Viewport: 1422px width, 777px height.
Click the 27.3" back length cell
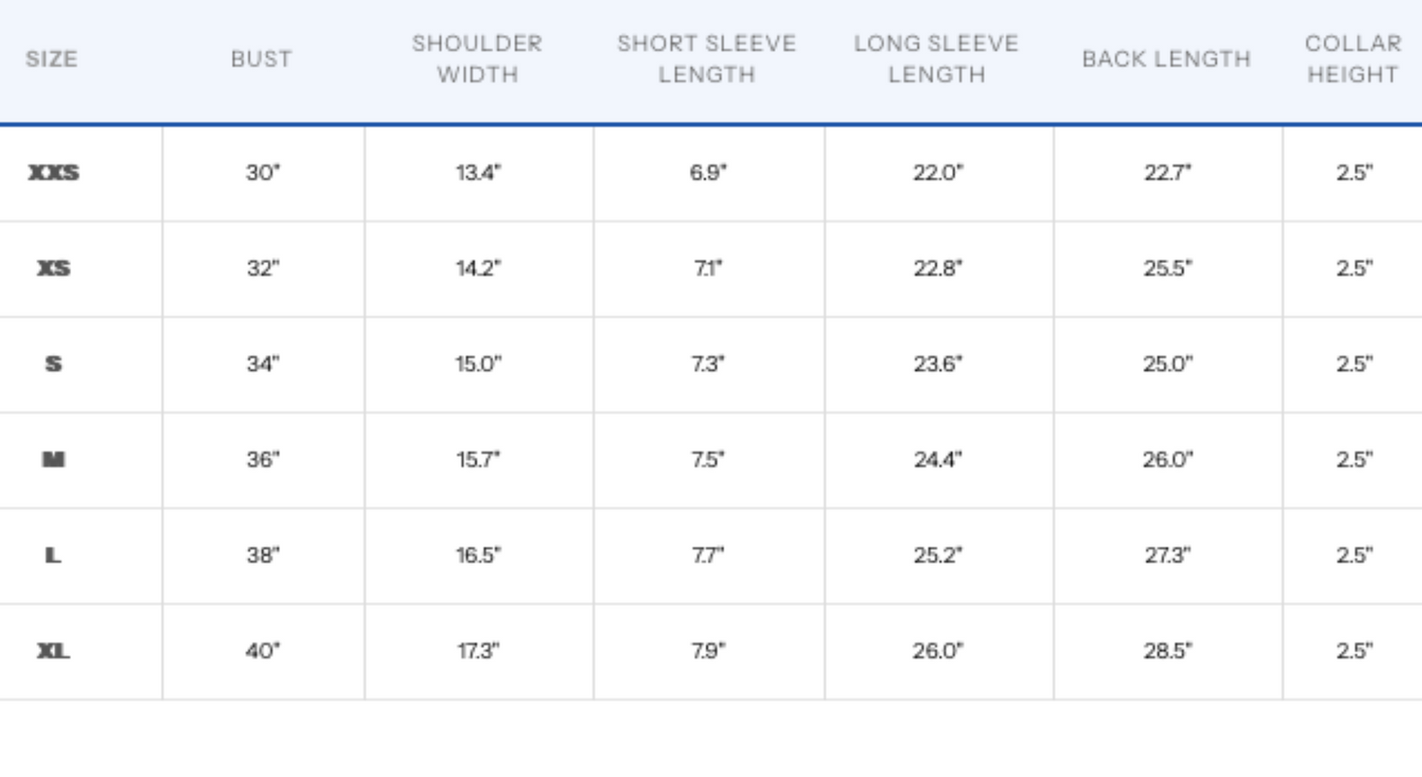[x=1167, y=556]
